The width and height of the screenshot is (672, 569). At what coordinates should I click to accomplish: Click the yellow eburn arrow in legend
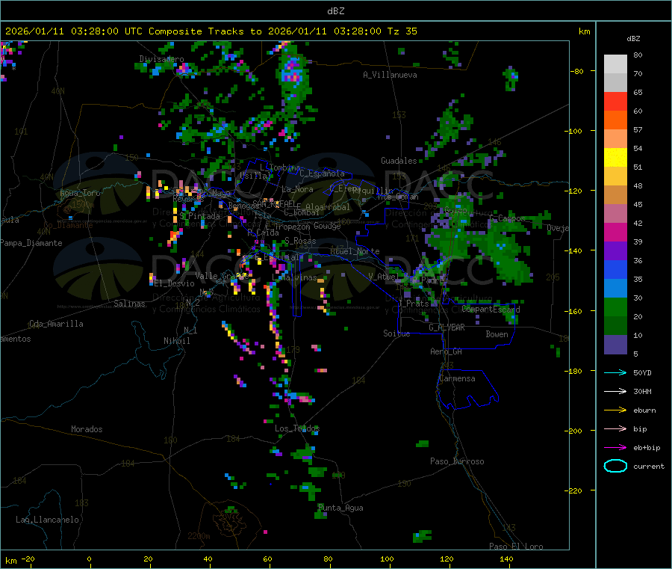(x=615, y=410)
